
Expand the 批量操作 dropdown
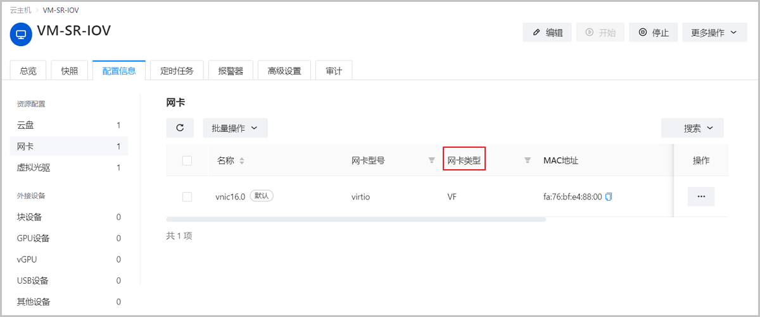[x=235, y=128]
